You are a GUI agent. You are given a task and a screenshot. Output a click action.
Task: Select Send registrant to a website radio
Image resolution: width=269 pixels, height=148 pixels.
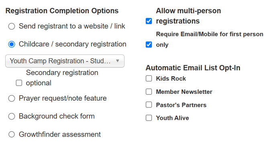(x=12, y=26)
